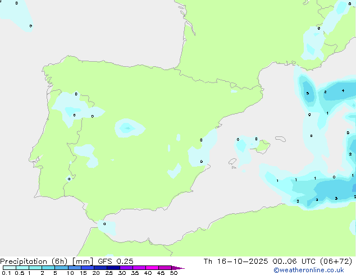Click the Menorca island outline
The height and width of the screenshot is (275, 356).
pyautogui.click(x=280, y=139)
